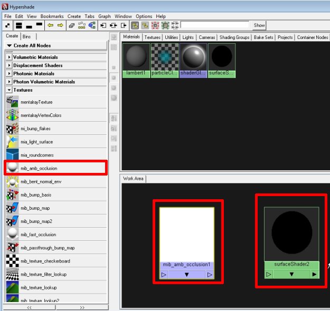Click mib_amb_occlusion1 output connection triangle

[x=210, y=275]
